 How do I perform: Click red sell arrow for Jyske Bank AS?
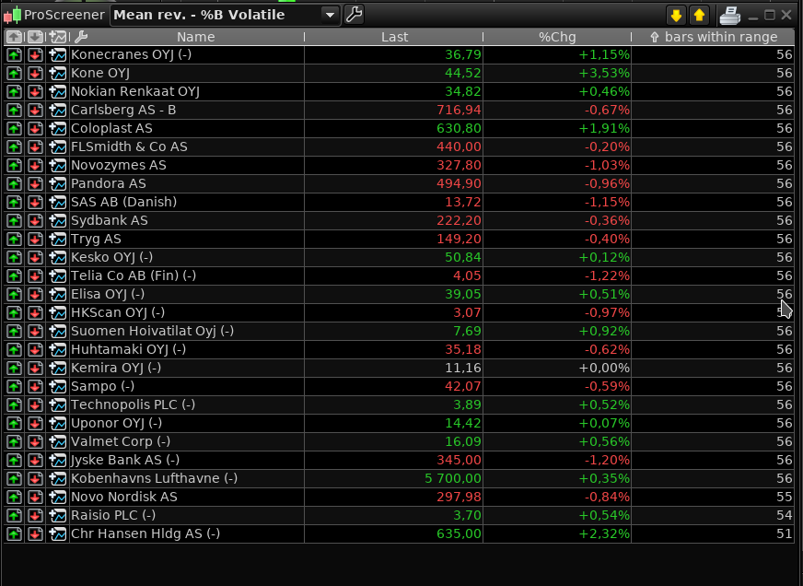(x=35, y=461)
